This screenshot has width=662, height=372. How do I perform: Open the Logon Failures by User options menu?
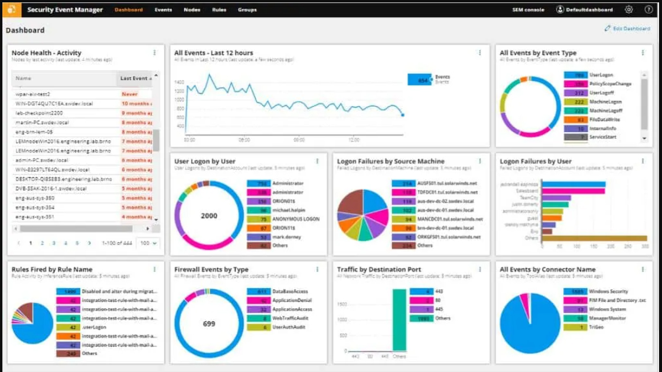coord(643,161)
